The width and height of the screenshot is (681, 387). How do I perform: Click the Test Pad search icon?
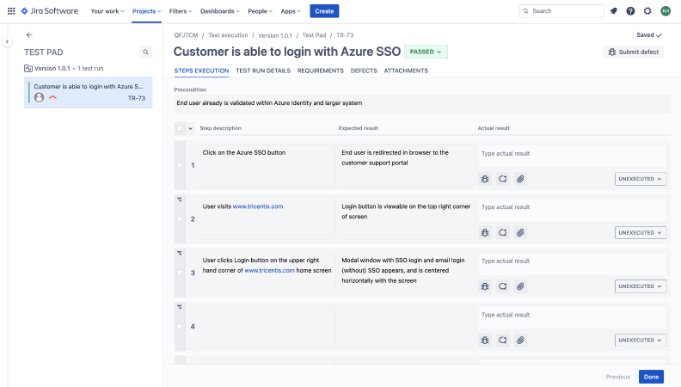pyautogui.click(x=145, y=52)
